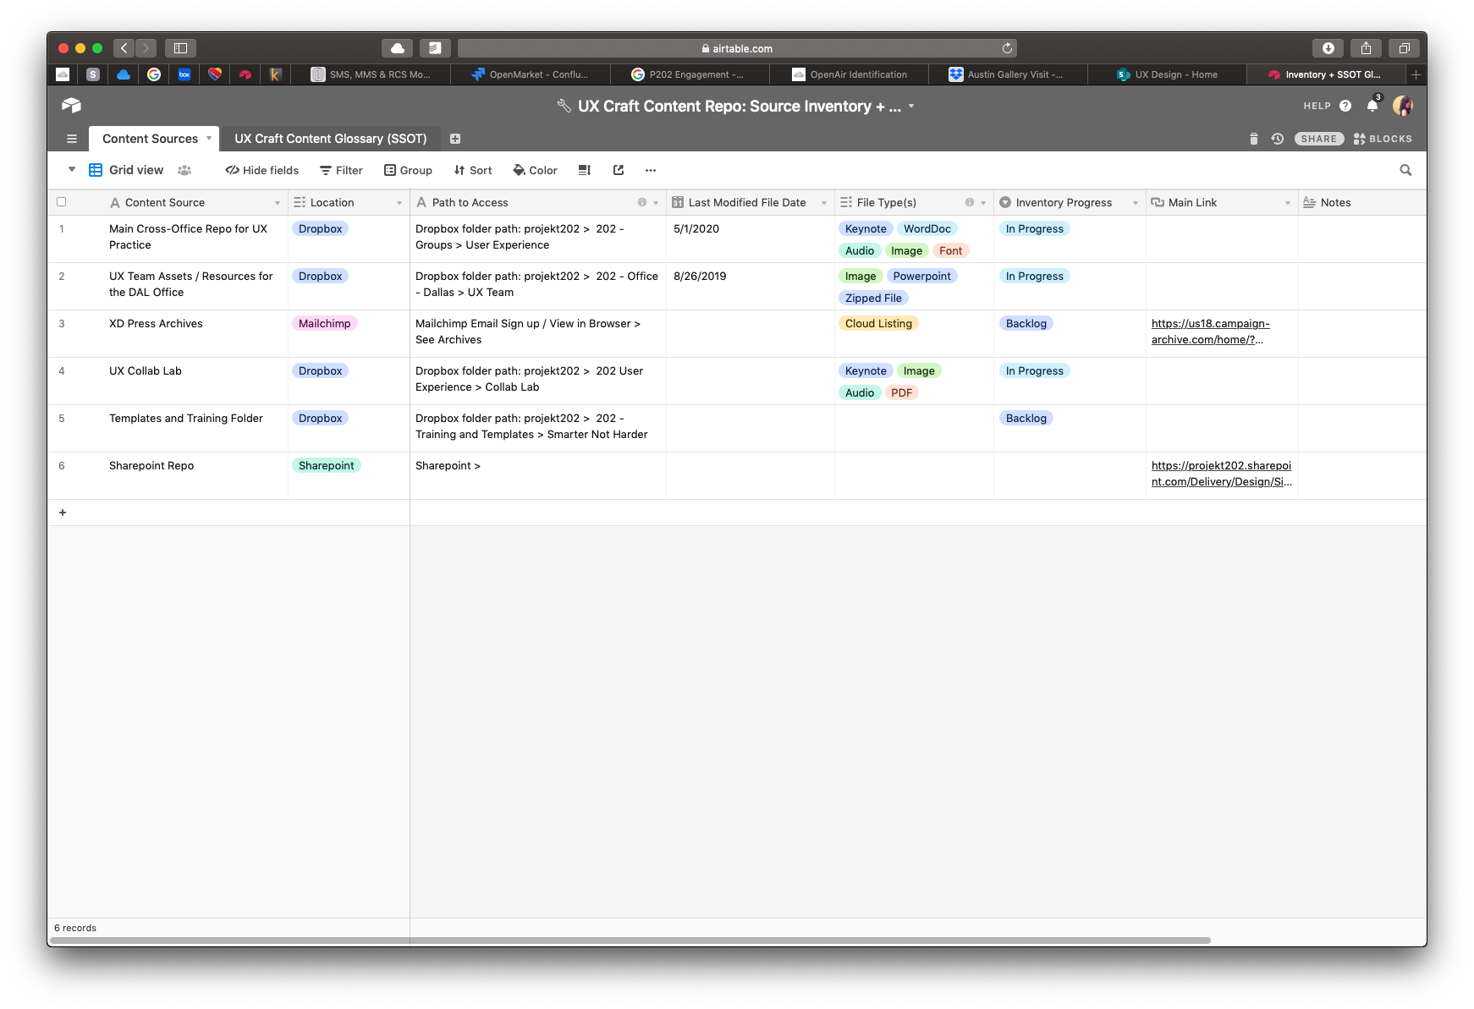Open the us18.campaign-archive.com link
This screenshot has width=1474, height=1009.
[1210, 332]
